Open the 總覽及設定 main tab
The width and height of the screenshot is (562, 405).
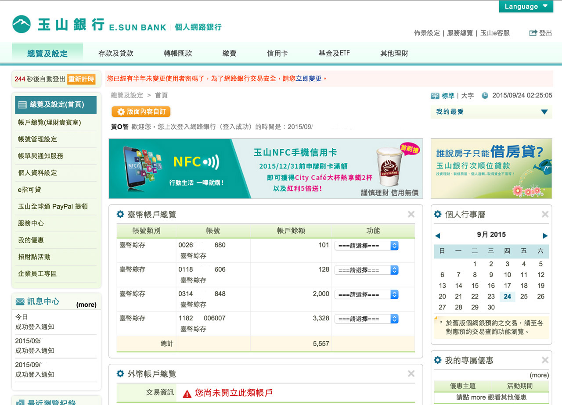pos(47,54)
